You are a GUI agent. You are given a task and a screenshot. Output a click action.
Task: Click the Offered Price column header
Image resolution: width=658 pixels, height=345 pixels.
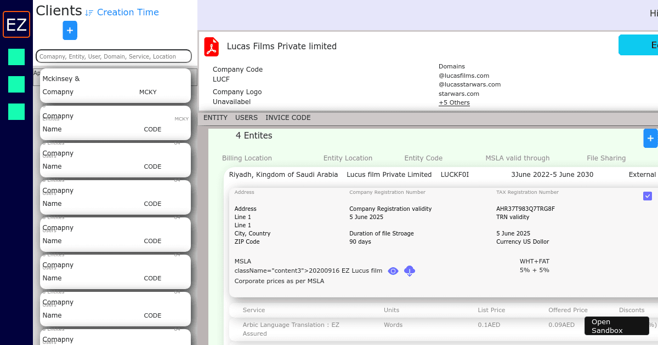pyautogui.click(x=568, y=311)
